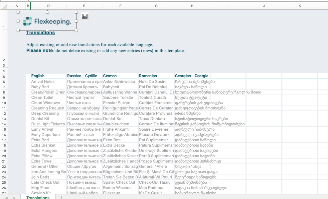Select row 12 header
The width and height of the screenshot is (328, 199).
pyautogui.click(x=4, y=113)
